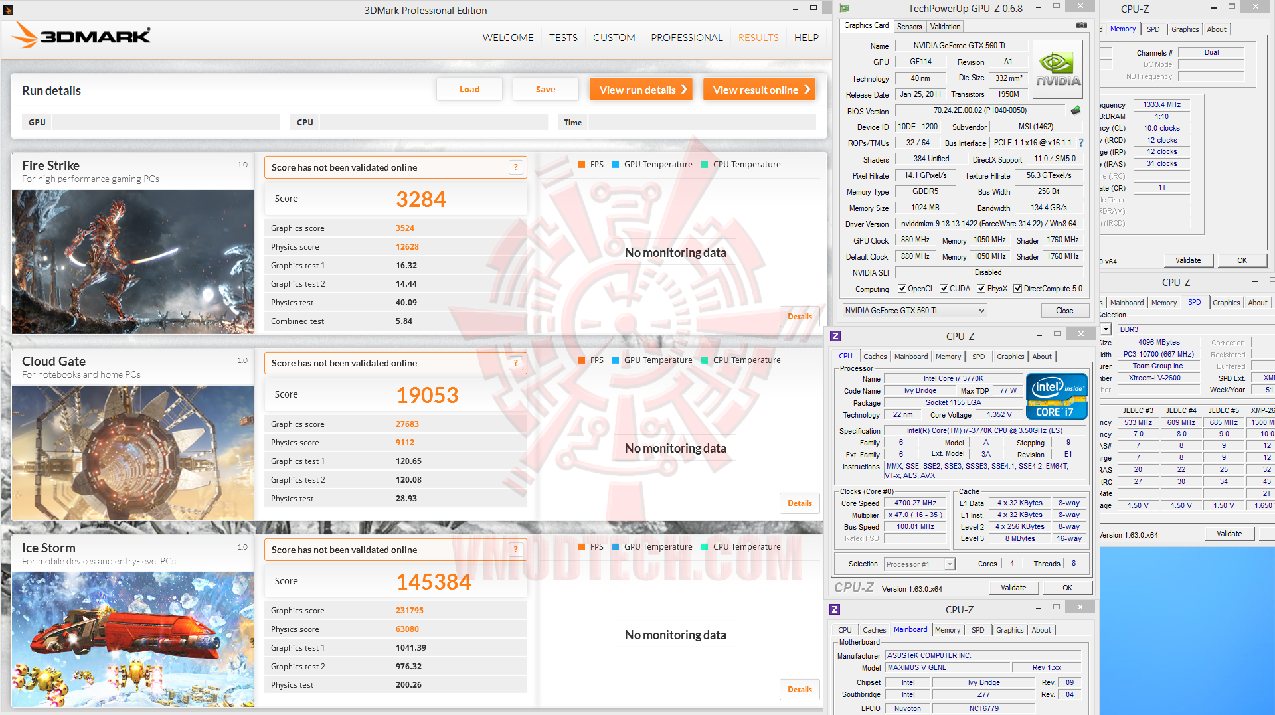1275x715 pixels.
Task: Click the Fire Strike score 3284
Action: 421,199
